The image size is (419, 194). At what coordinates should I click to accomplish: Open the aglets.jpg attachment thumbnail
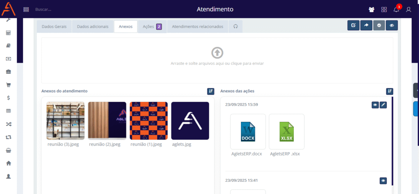click(x=190, y=121)
